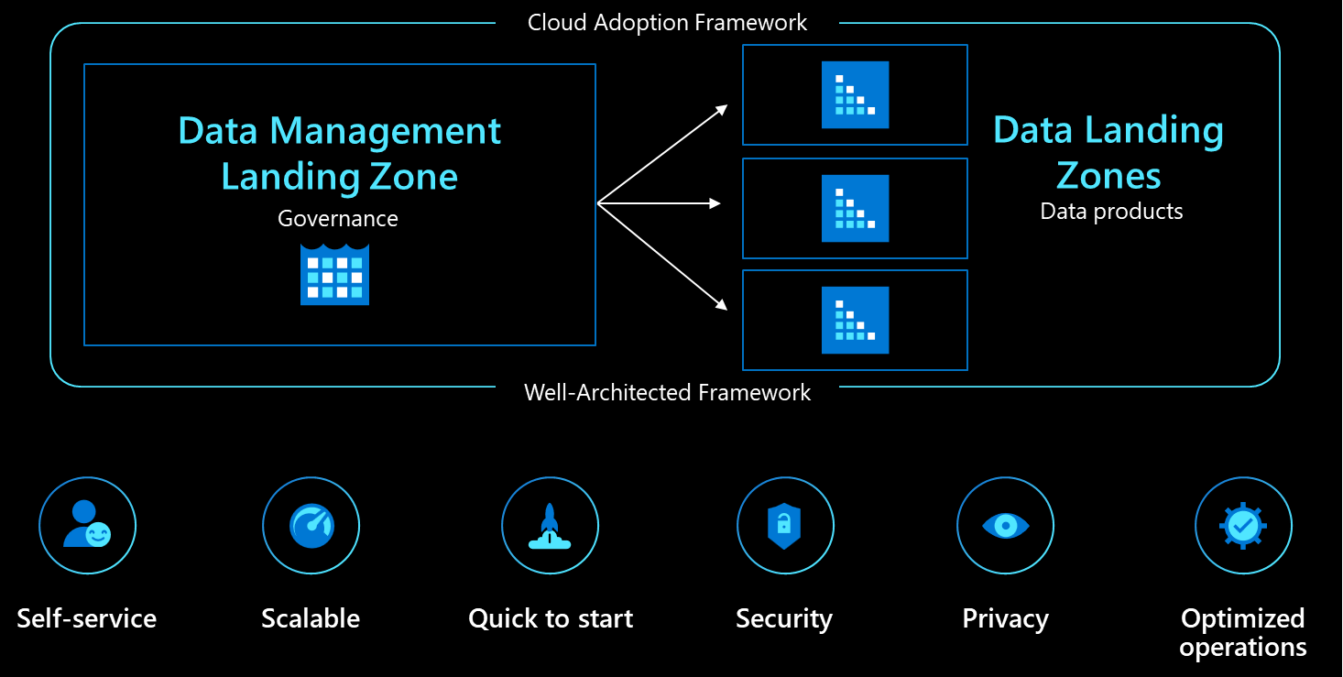Click the Data products label

[1111, 212]
